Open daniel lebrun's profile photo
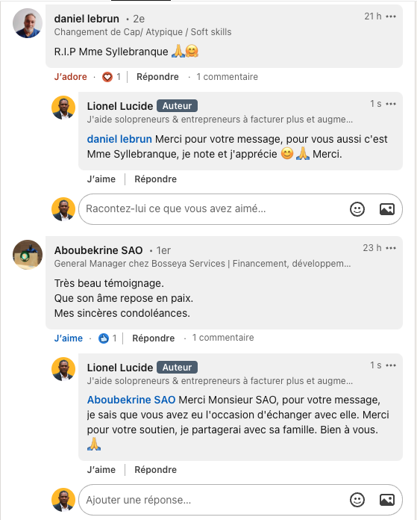The height and width of the screenshot is (520, 417). coord(28,23)
